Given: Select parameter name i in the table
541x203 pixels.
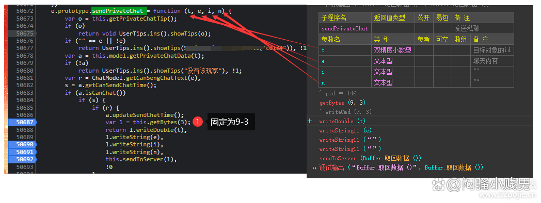Looking at the screenshot, I should (345, 72).
